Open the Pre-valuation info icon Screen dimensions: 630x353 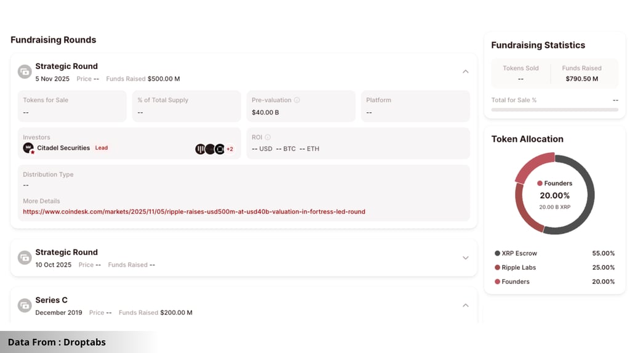click(x=297, y=100)
